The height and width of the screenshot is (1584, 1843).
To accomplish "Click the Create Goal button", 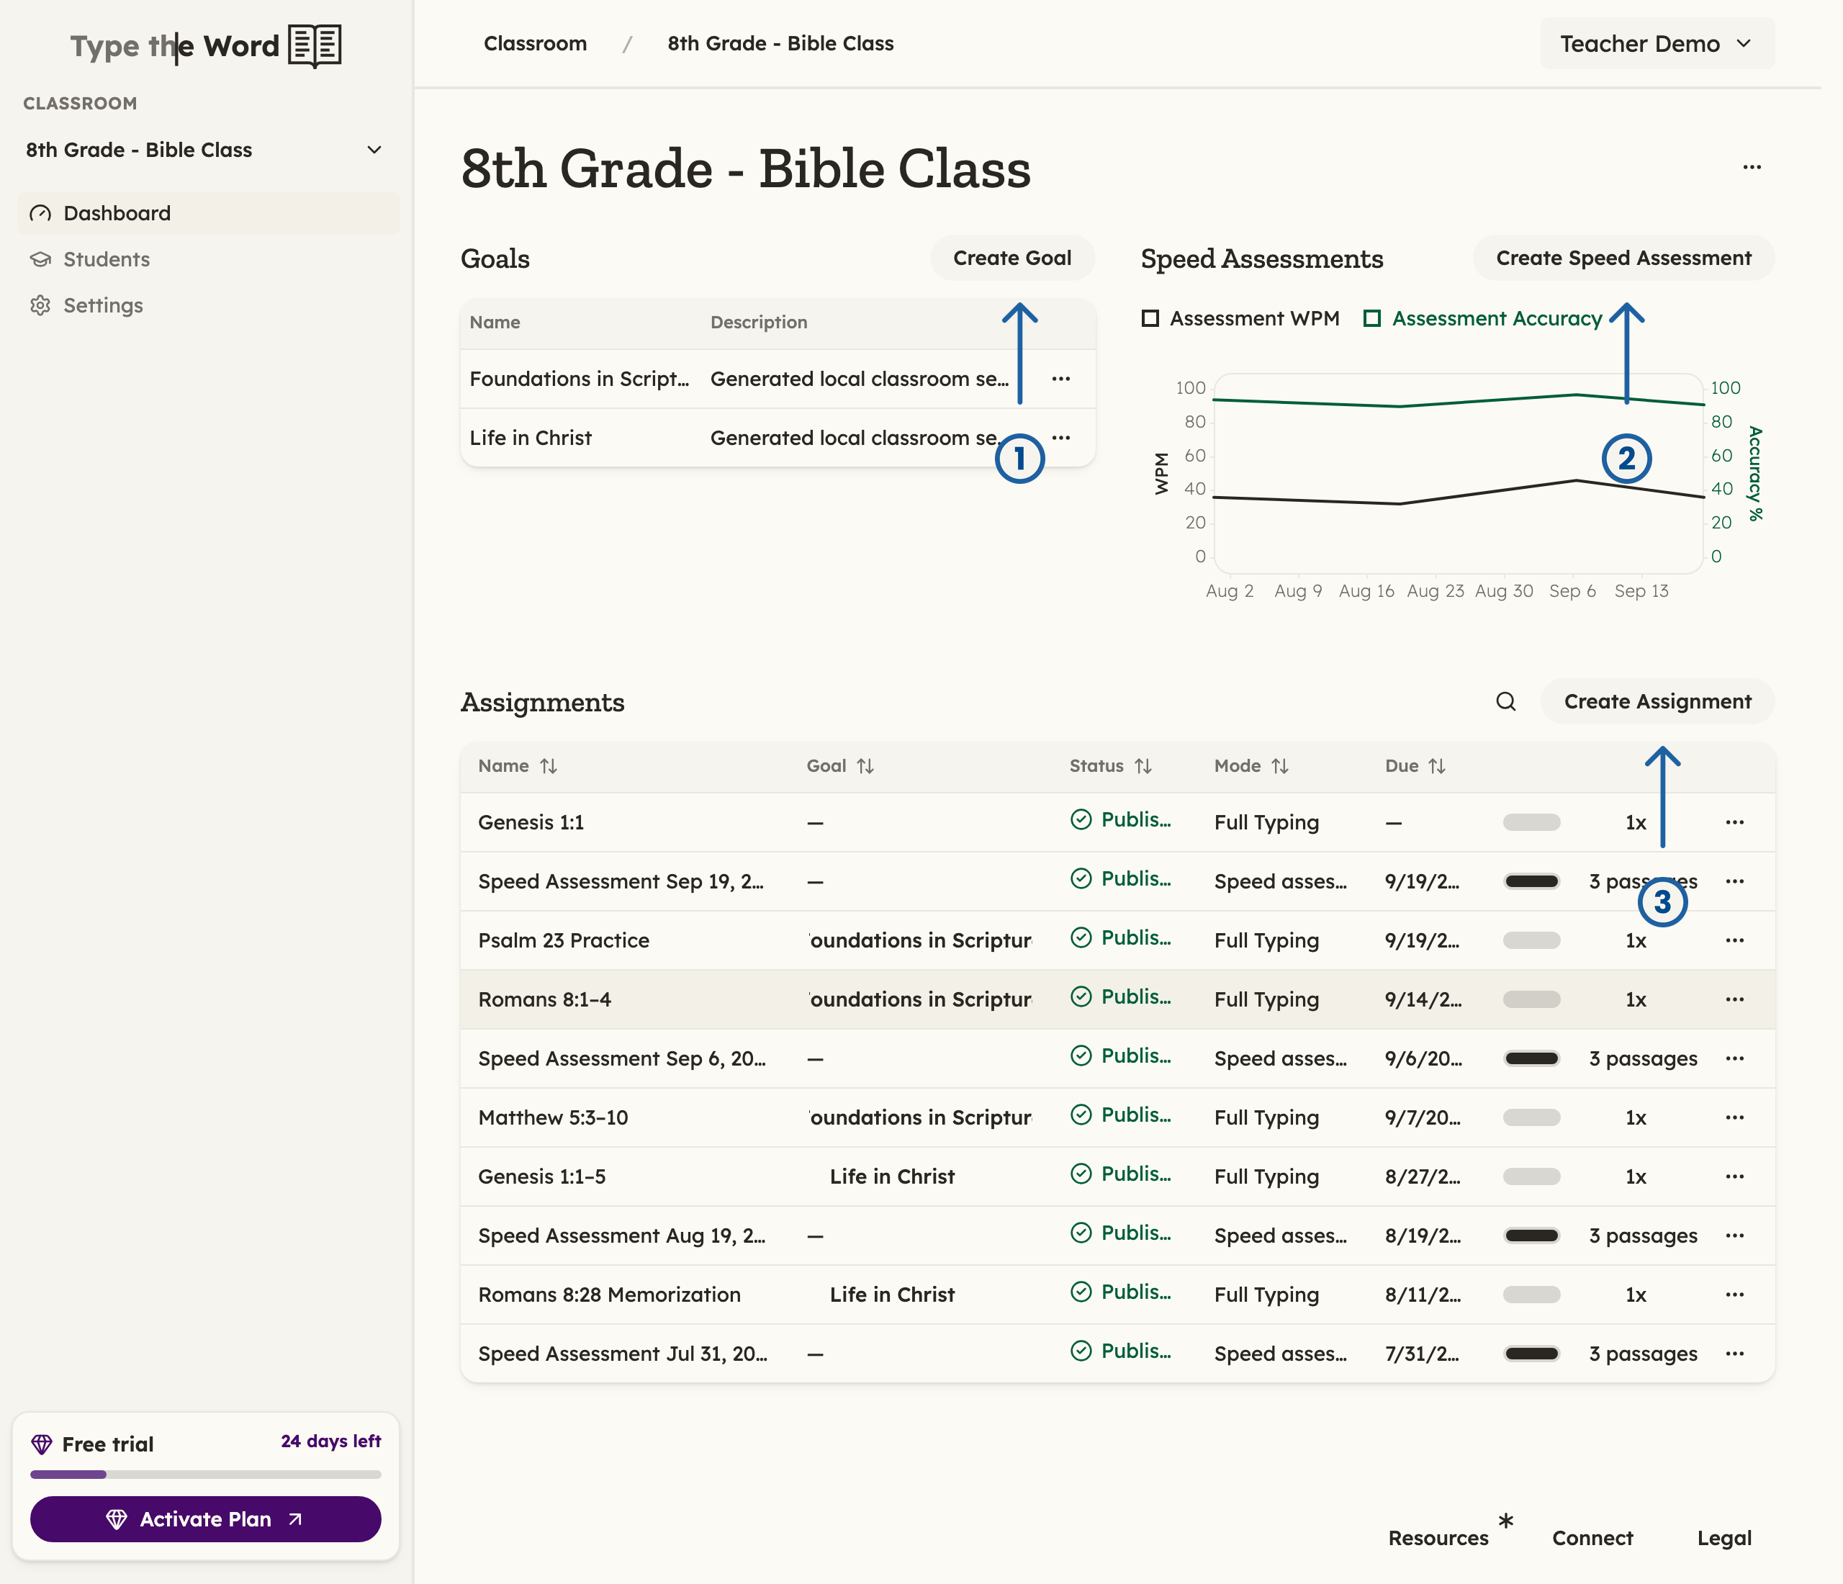I will pos(1011,258).
